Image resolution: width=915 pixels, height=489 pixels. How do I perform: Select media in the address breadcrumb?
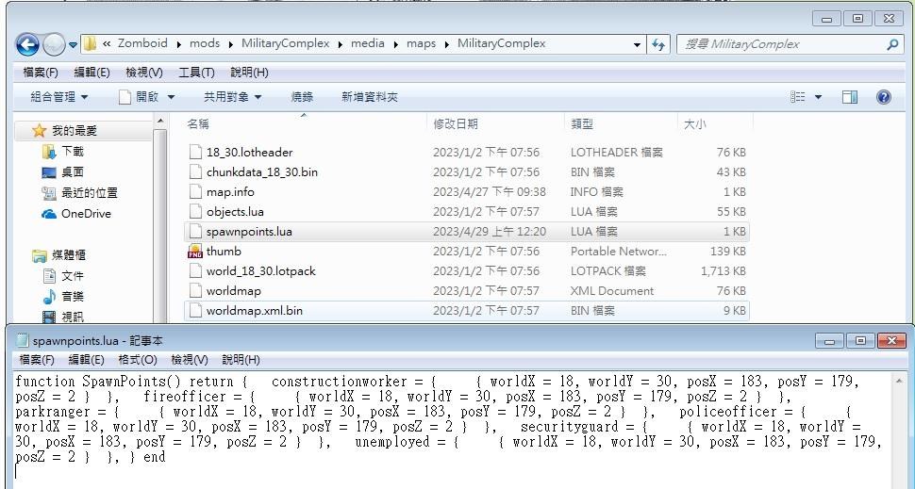(368, 43)
